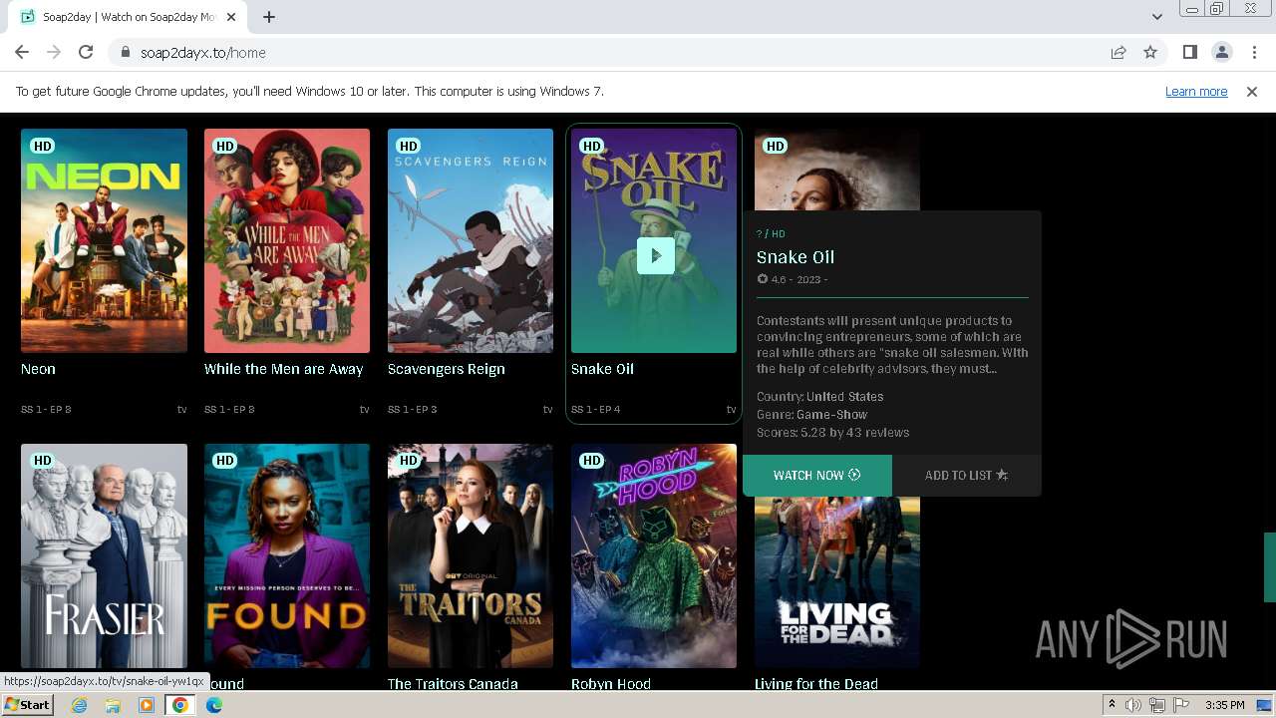Close the Soap2day tab
1276x718 pixels.
click(x=231, y=17)
